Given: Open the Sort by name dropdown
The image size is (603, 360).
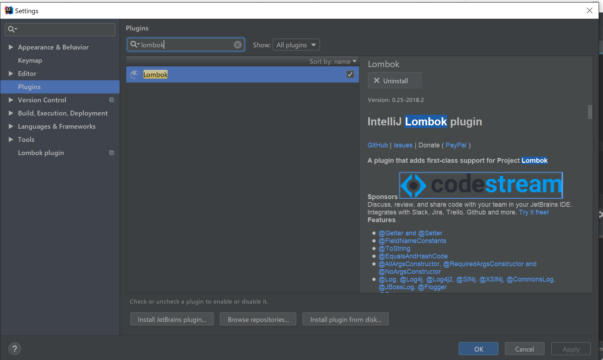Looking at the screenshot, I should [x=332, y=62].
